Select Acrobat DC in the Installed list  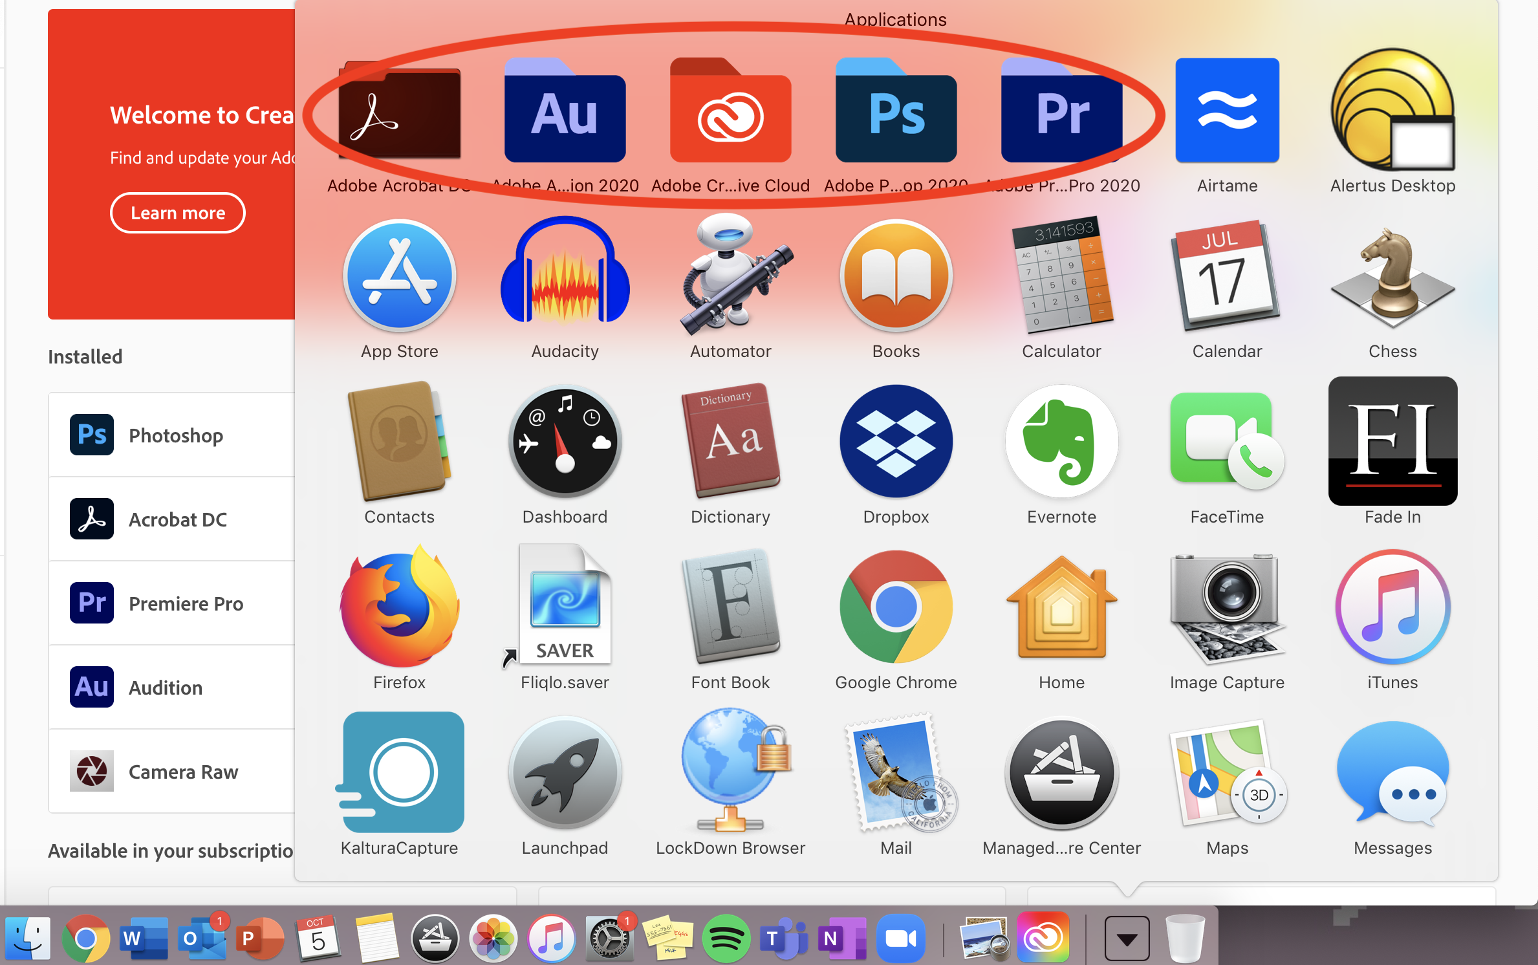[177, 519]
